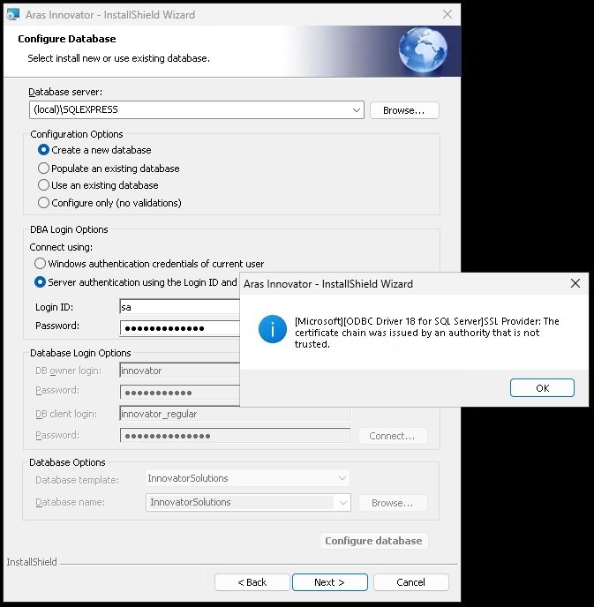Click the 'Connect using:' label
This screenshot has width=594, height=607.
point(61,247)
